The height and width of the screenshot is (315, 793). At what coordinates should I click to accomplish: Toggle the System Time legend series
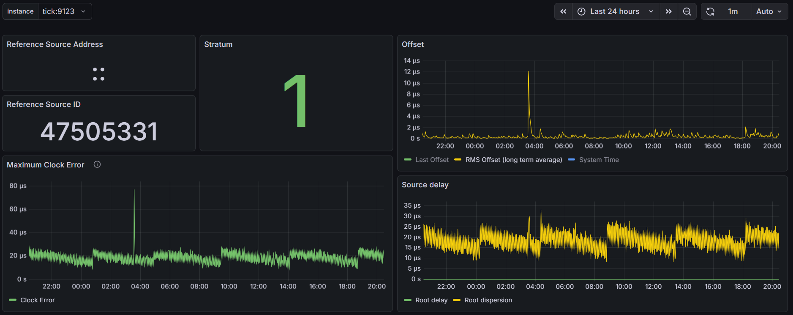pos(599,160)
